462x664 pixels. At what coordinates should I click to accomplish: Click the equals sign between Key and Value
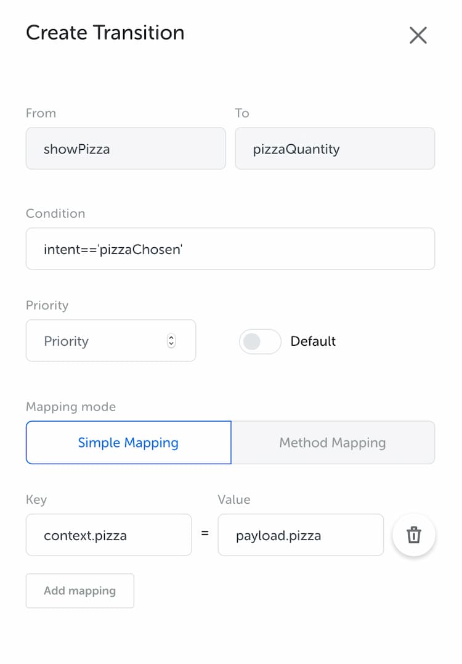click(205, 533)
